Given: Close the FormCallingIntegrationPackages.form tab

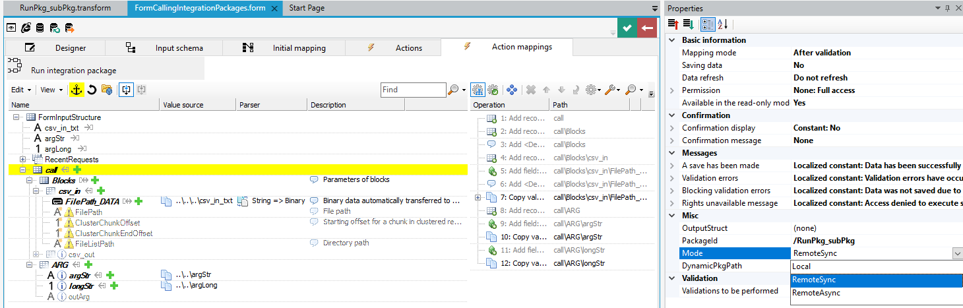Looking at the screenshot, I should pyautogui.click(x=274, y=9).
